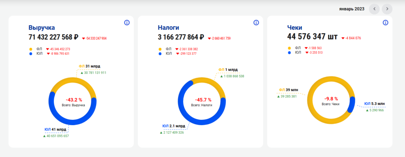Click the Налоги card title

168,28
